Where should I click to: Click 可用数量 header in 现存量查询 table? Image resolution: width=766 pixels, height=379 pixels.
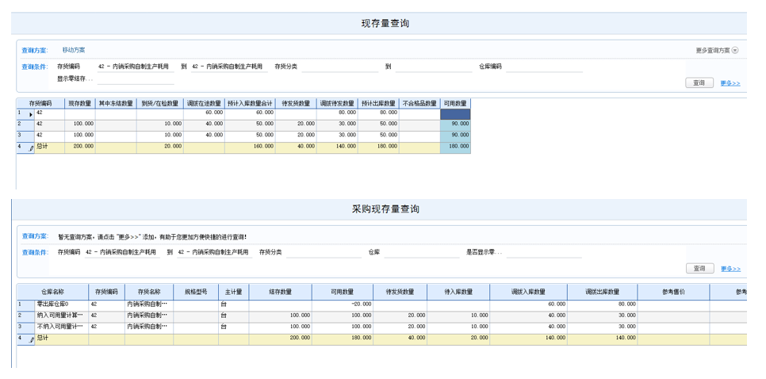click(x=455, y=104)
